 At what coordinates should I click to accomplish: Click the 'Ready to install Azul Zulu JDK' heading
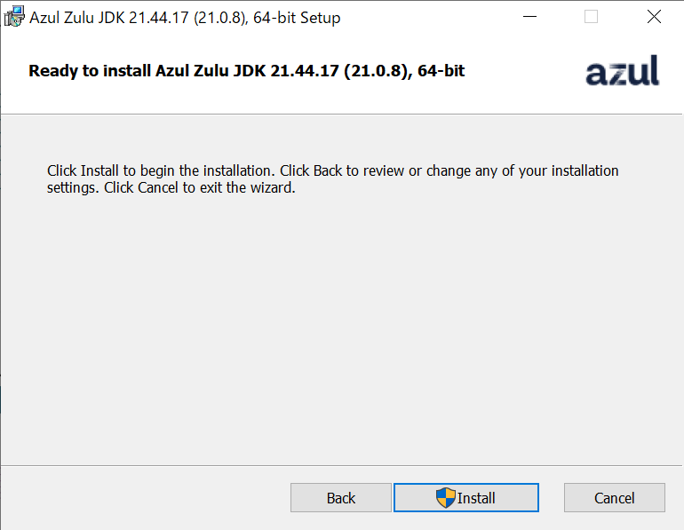pyautogui.click(x=246, y=71)
